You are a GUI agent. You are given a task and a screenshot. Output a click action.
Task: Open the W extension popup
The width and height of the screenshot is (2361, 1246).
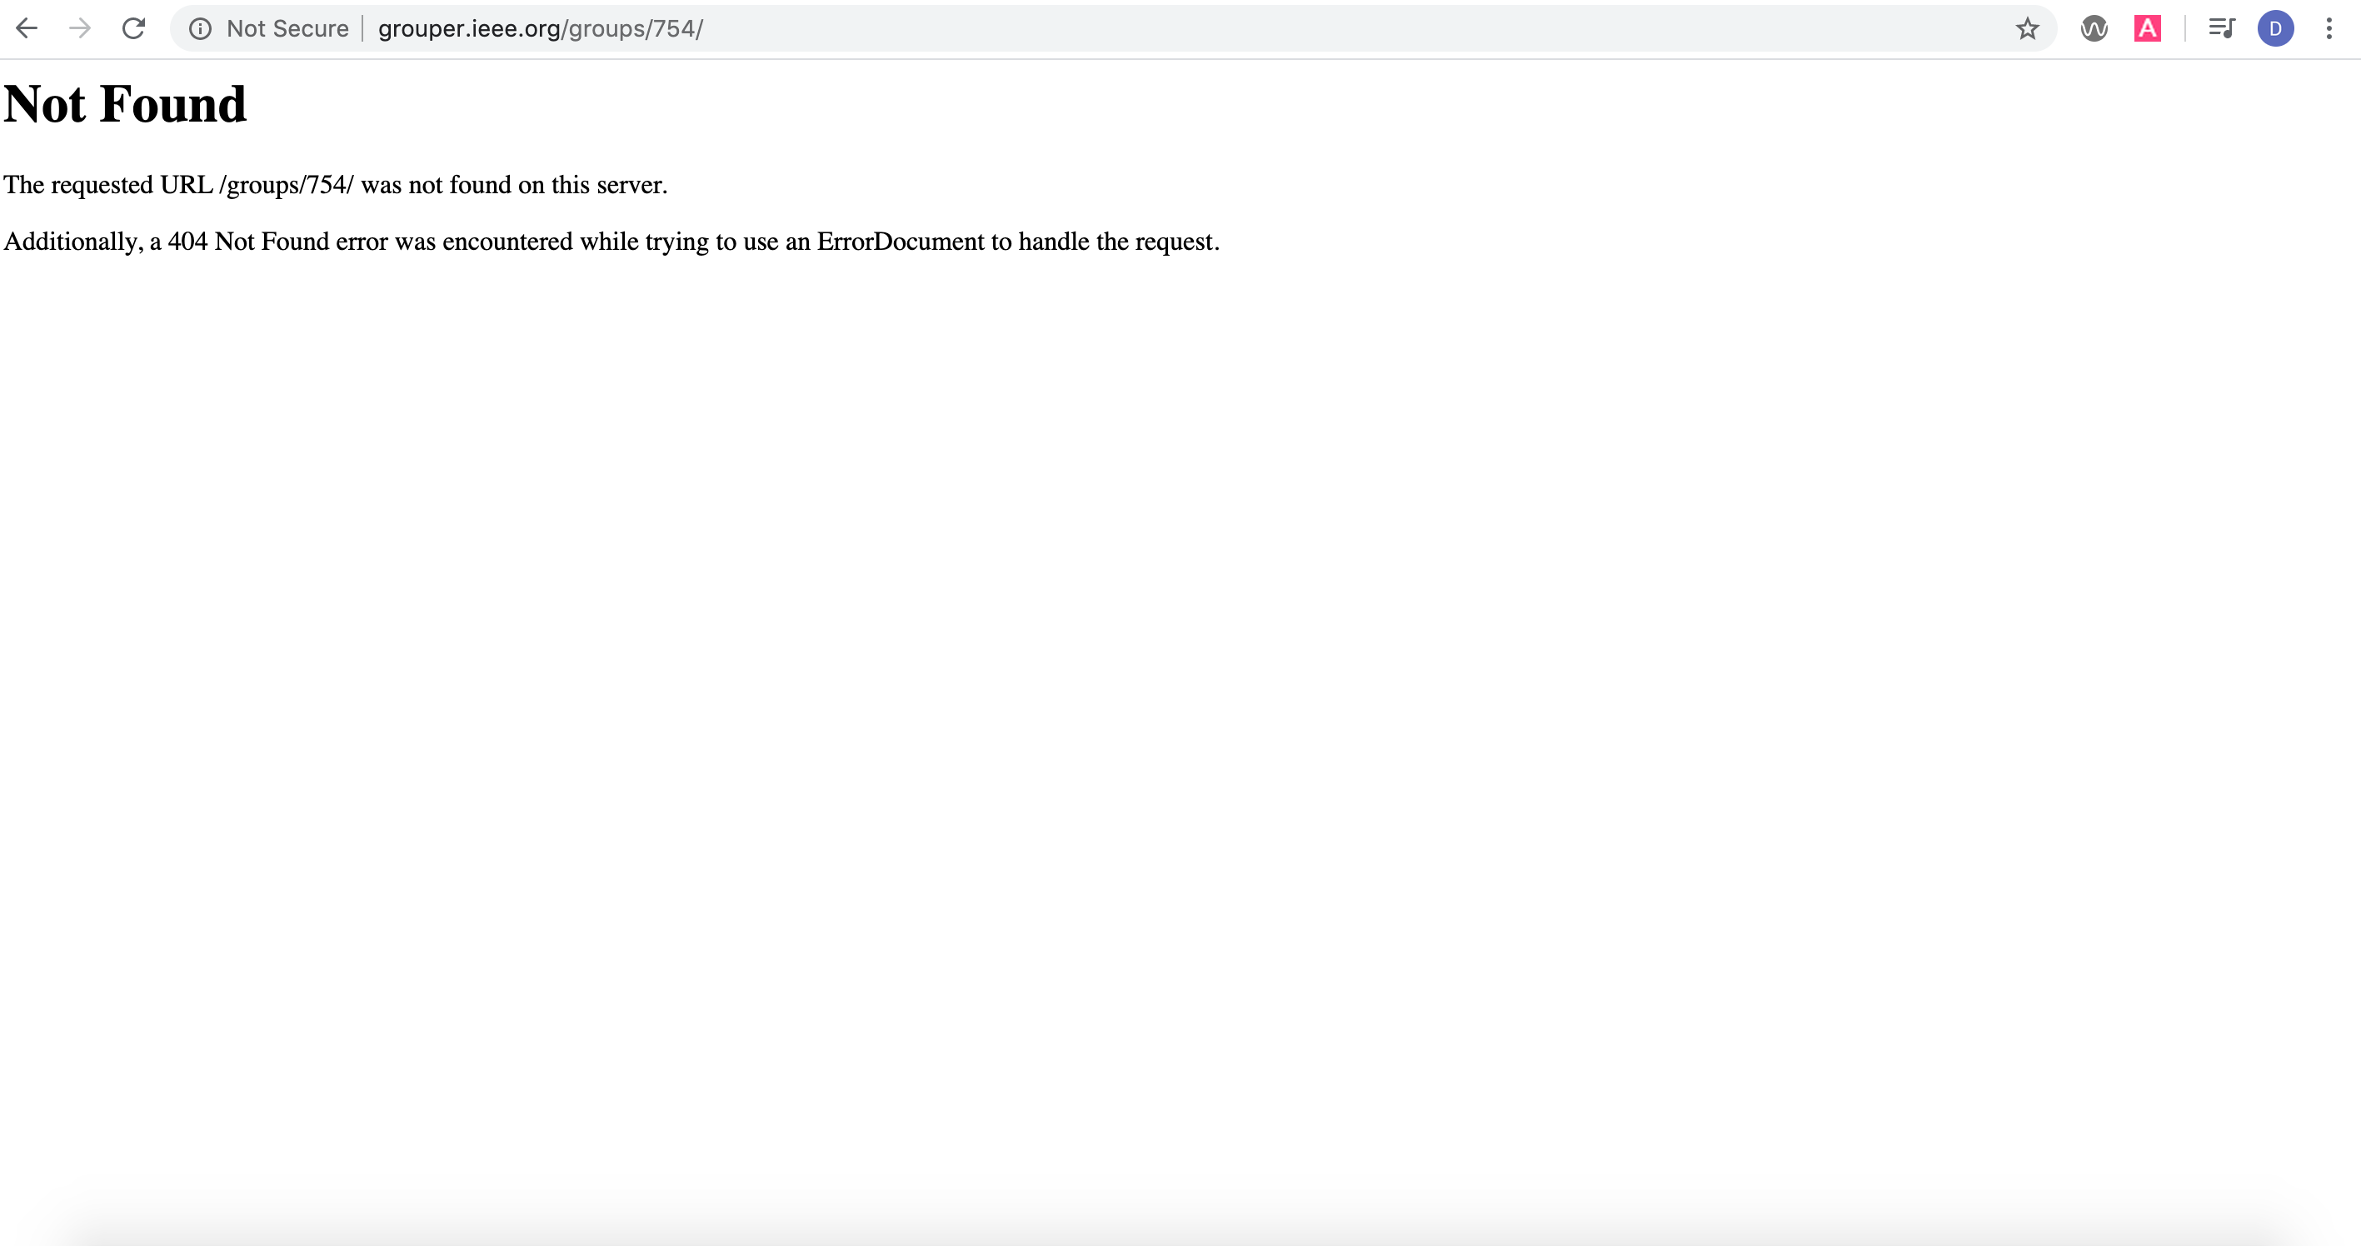[2094, 28]
